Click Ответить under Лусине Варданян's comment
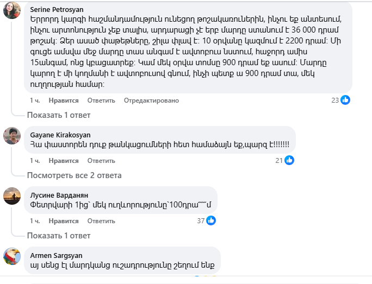 tap(101, 221)
